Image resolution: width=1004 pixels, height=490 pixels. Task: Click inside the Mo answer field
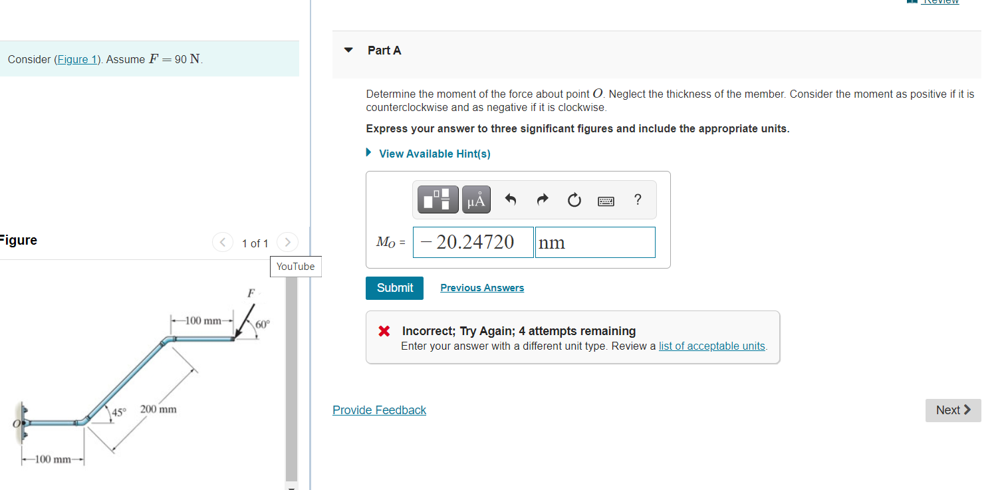(473, 242)
